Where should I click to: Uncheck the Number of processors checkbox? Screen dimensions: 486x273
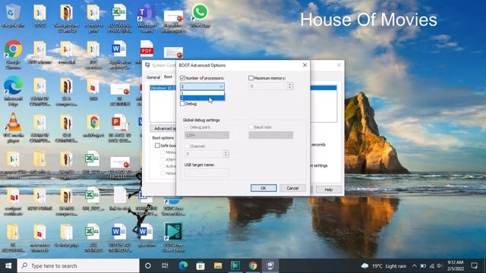(182, 78)
